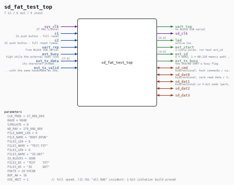This screenshot has width=234, height=185.
Task: Select the [3:0] bus width label
Action: (162, 52)
